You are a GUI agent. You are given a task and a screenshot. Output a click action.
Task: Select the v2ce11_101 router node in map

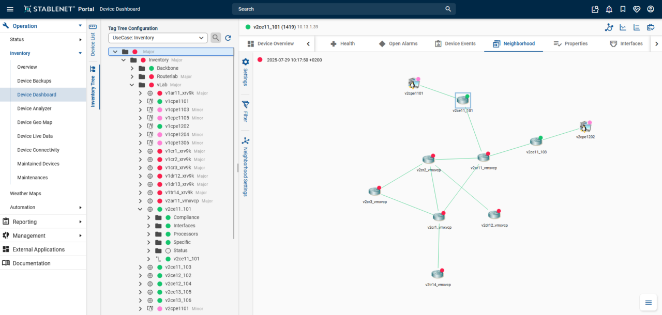(463, 101)
